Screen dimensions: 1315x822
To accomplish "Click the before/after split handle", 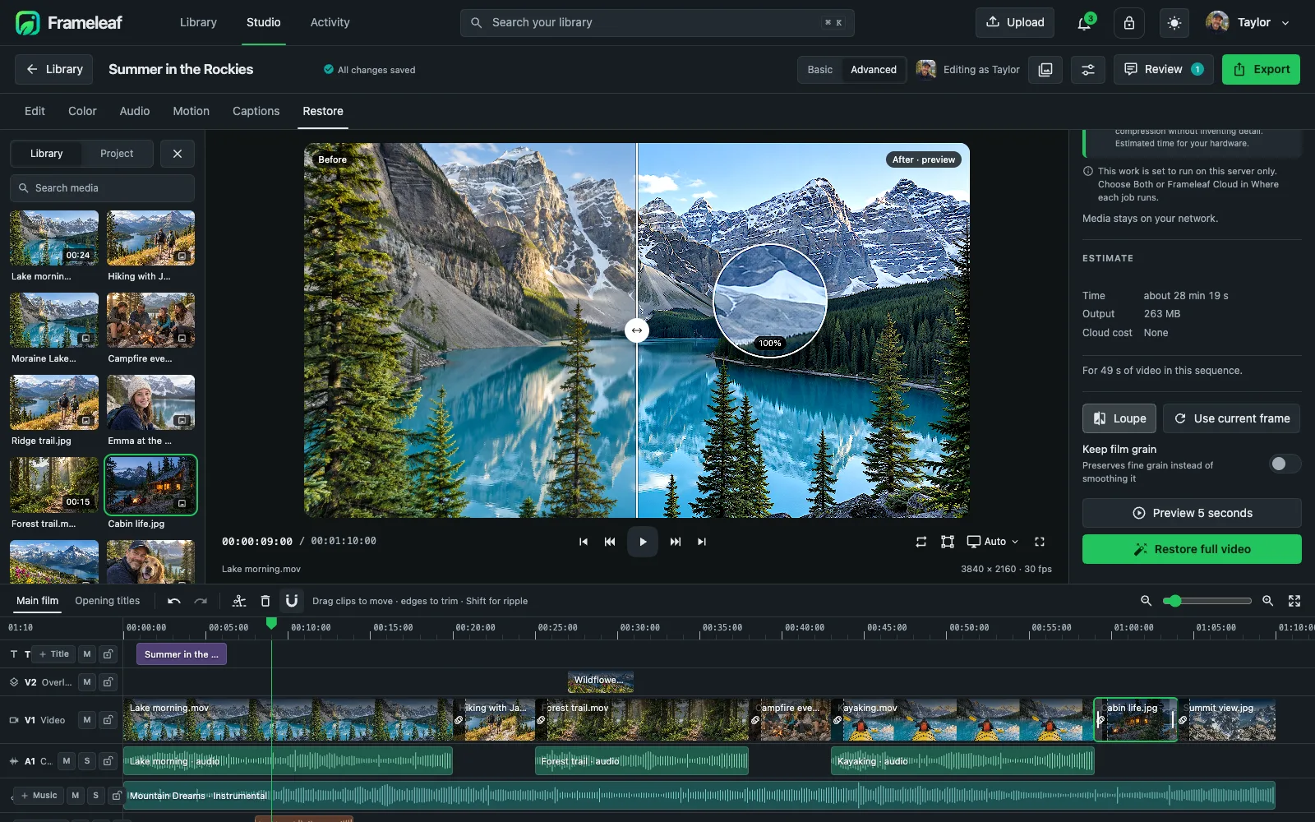I will (x=637, y=330).
